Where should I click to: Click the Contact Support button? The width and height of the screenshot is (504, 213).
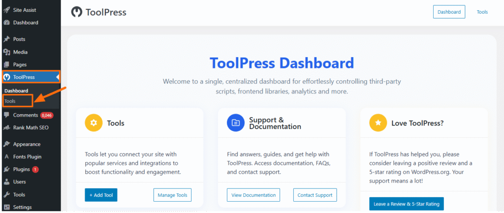315,195
